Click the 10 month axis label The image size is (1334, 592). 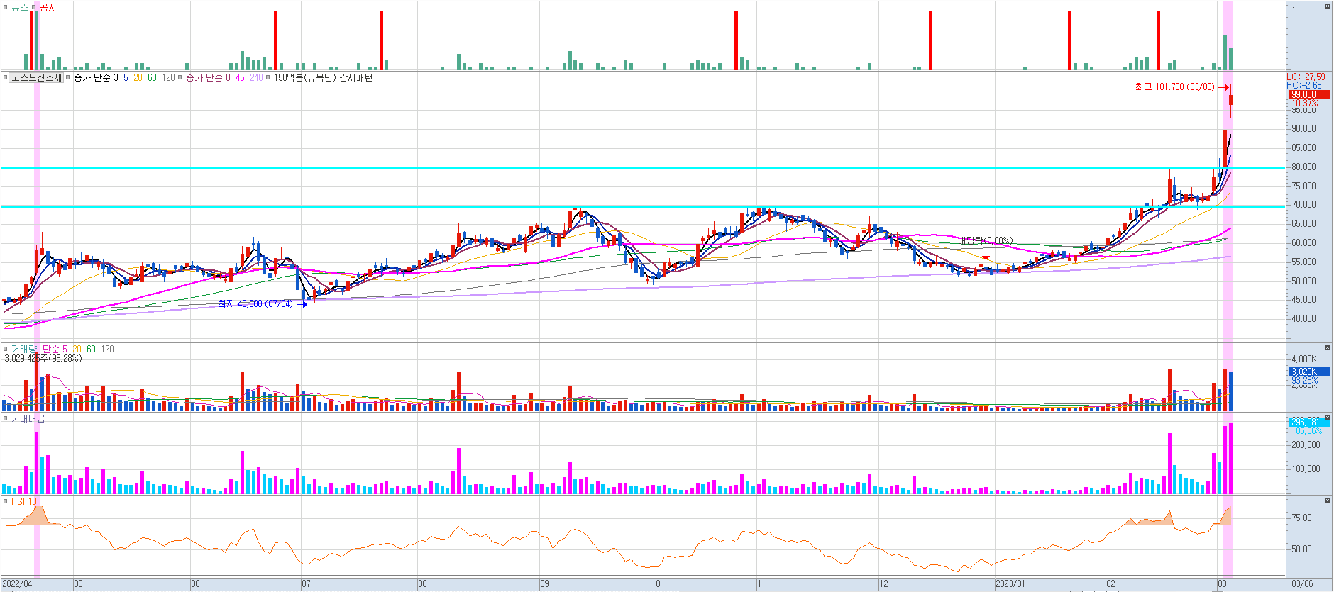pyautogui.click(x=656, y=583)
